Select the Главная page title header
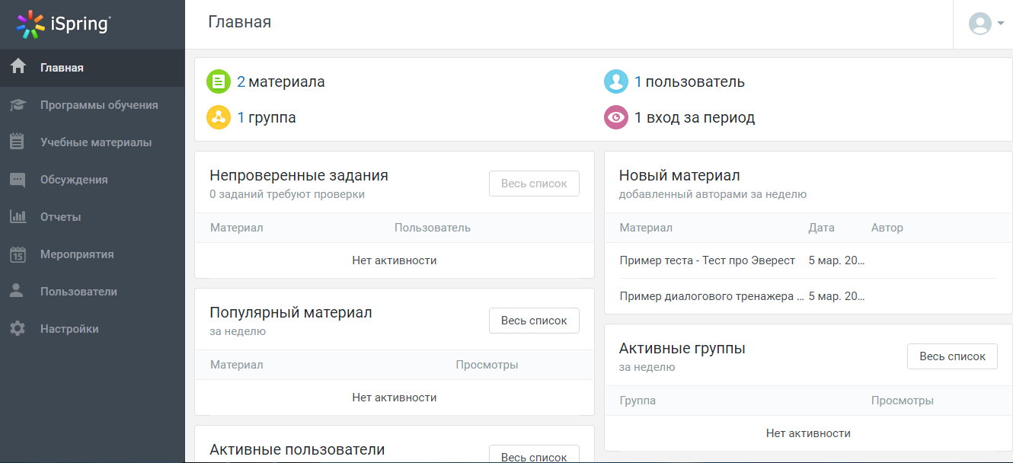 (239, 22)
